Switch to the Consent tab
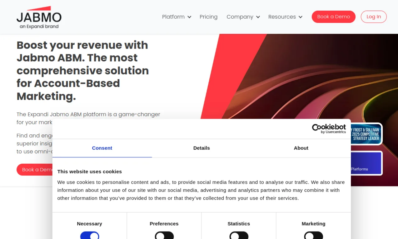 [102, 148]
